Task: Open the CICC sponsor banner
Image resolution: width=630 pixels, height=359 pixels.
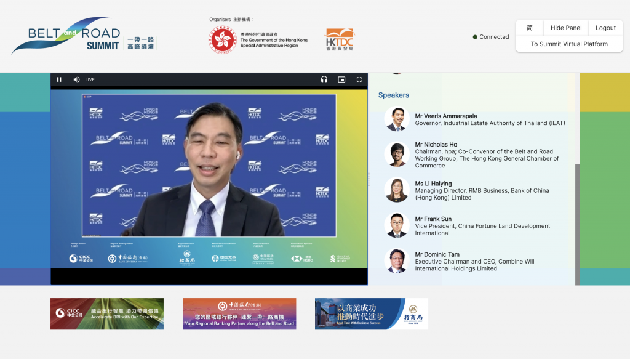Action: click(107, 313)
